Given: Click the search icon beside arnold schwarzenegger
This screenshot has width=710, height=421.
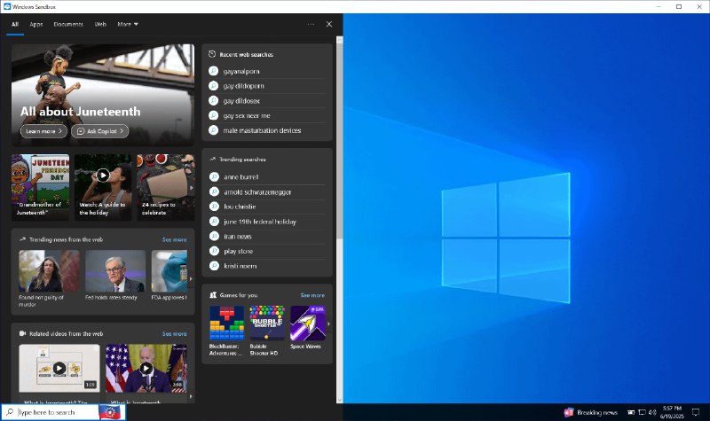Looking at the screenshot, I should click(x=214, y=191).
